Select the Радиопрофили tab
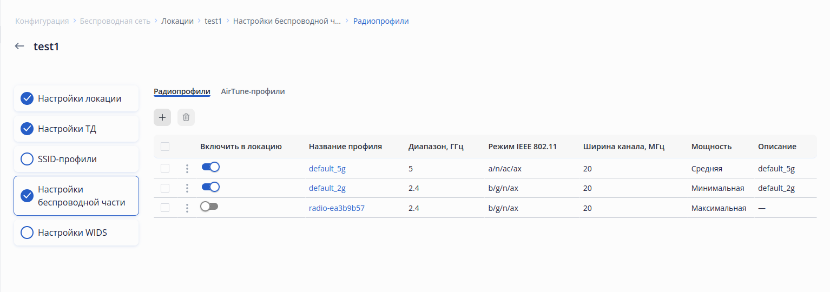 182,91
